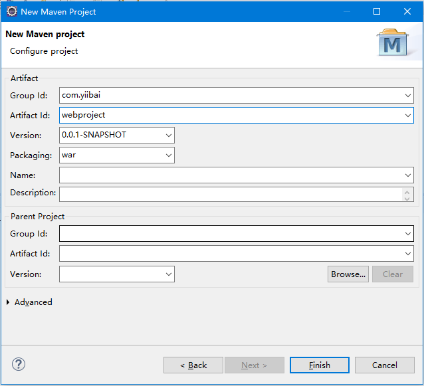Close the New Maven Project dialog
This screenshot has width=424, height=386.
click(x=407, y=11)
